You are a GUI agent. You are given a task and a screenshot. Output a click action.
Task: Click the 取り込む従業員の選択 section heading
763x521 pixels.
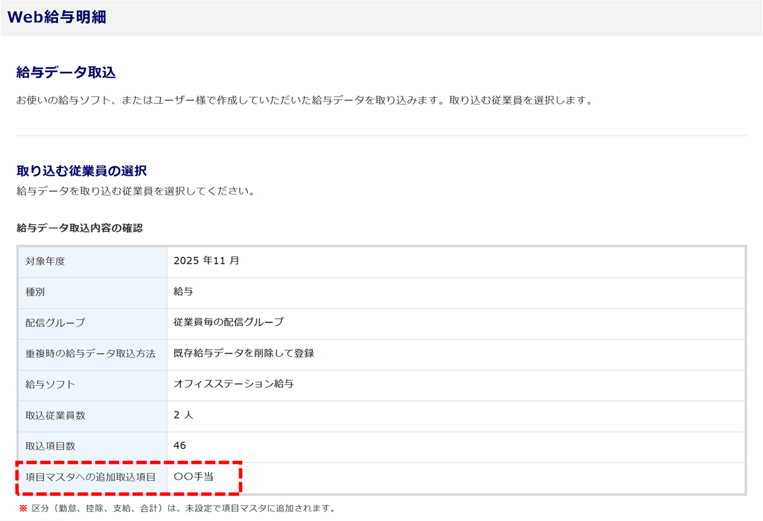(82, 171)
